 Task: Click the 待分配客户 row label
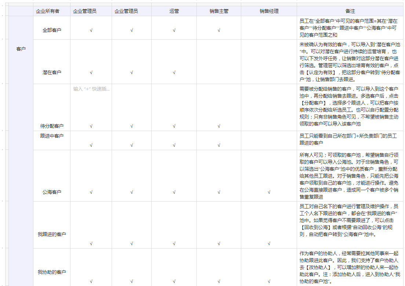[x=52, y=126]
